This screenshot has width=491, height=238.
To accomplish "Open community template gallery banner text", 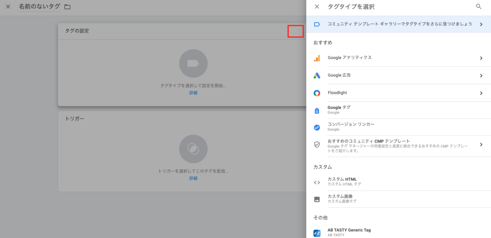I will pyautogui.click(x=399, y=24).
